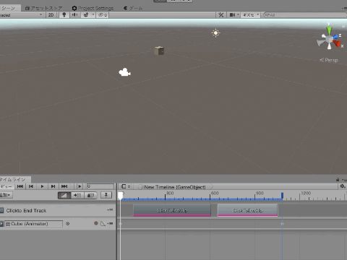Click the timeline end marker at 1080
The image size is (347, 260).
[282, 195]
